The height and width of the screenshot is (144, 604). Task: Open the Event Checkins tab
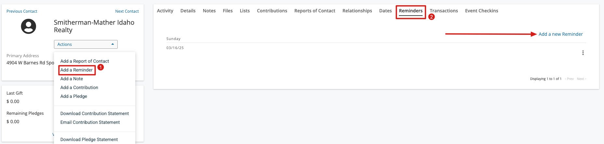481,11
